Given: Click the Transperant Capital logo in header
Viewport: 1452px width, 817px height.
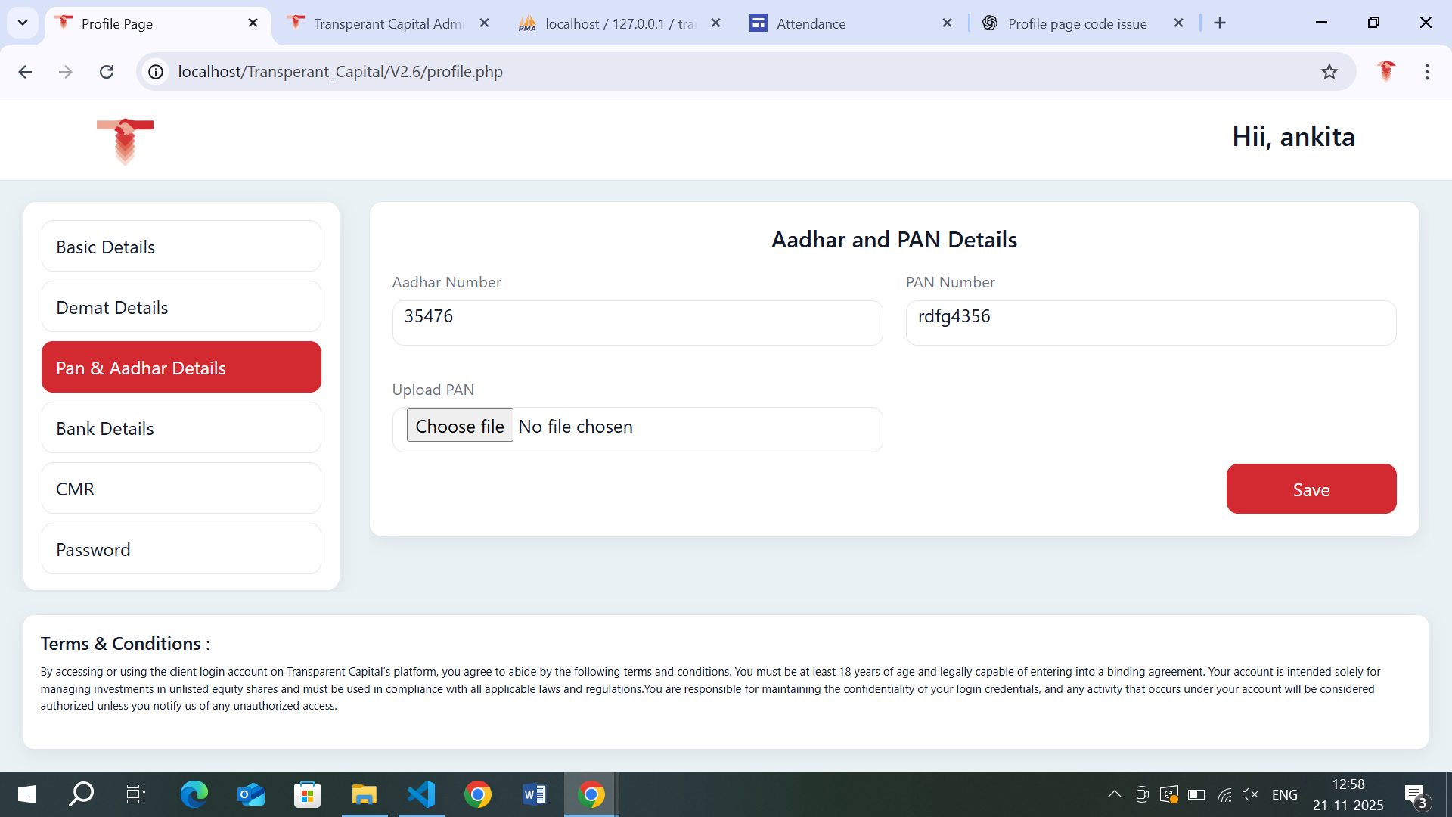Looking at the screenshot, I should click(125, 141).
